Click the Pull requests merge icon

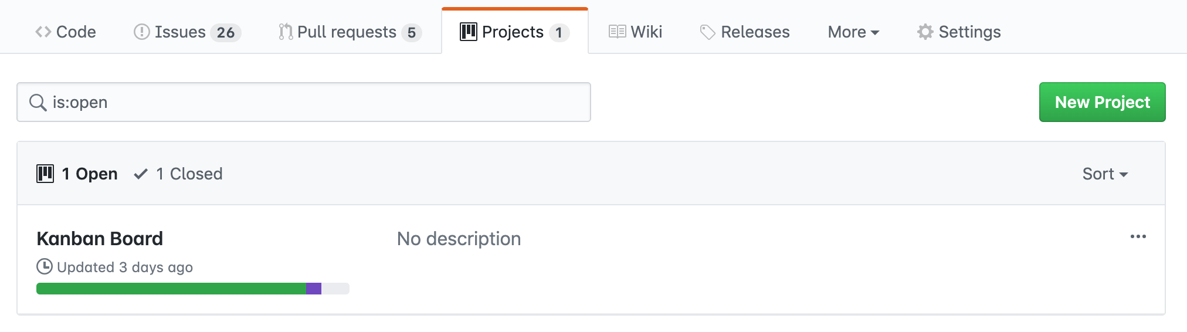(286, 32)
